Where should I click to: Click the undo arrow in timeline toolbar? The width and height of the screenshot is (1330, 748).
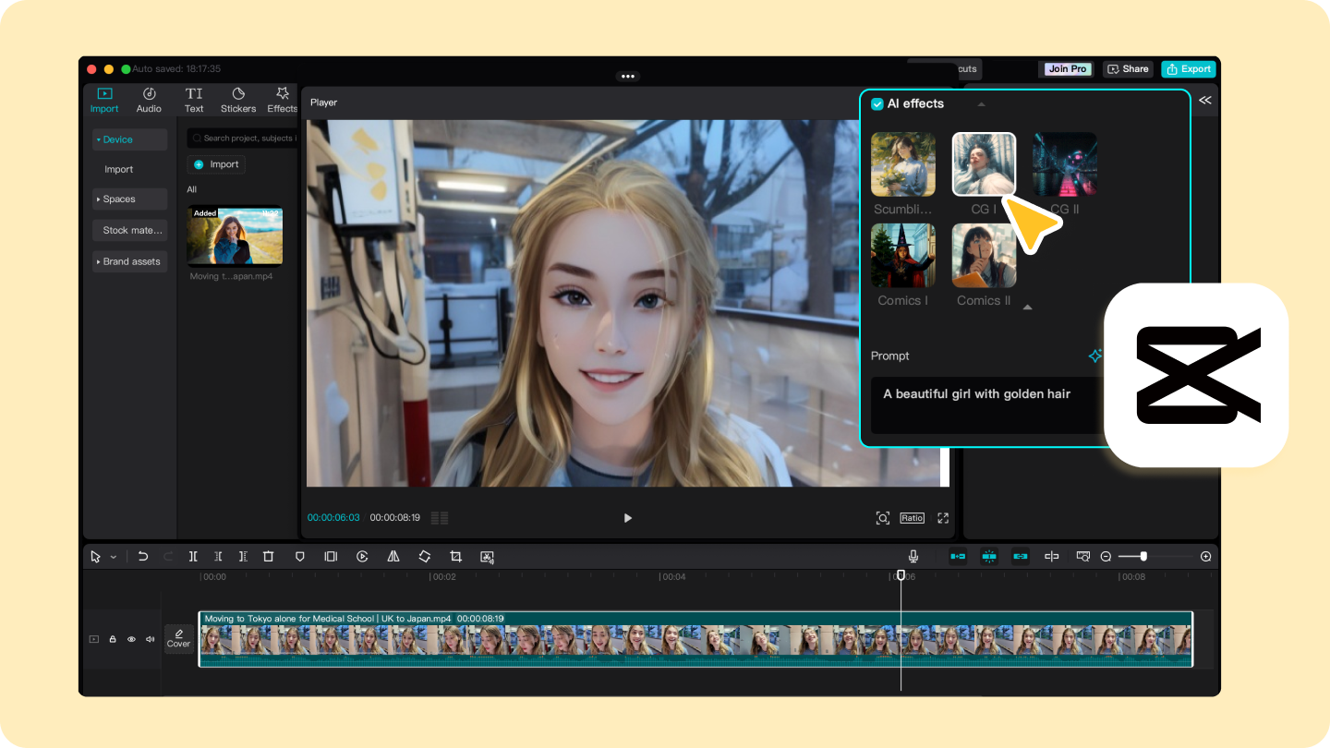tap(143, 557)
